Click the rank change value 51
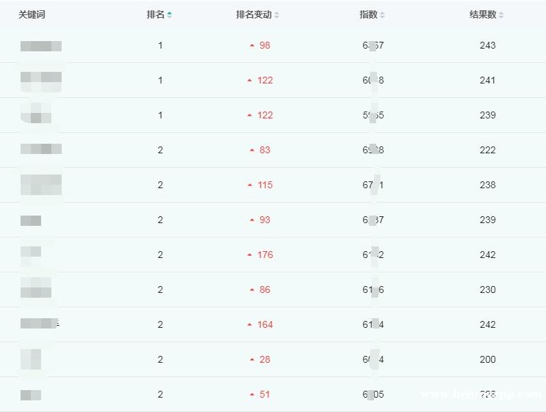This screenshot has height=412, width=546. click(264, 394)
